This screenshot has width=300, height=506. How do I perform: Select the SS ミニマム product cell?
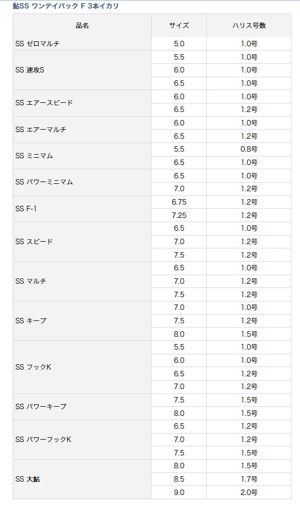(82, 156)
